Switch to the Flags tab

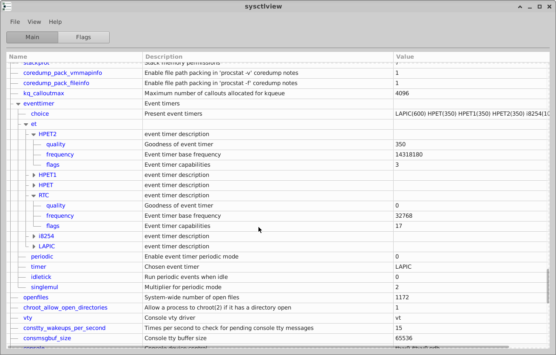(x=83, y=37)
